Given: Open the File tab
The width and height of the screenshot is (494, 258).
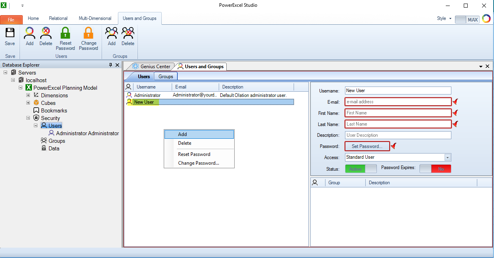Looking at the screenshot, I should coord(11,20).
